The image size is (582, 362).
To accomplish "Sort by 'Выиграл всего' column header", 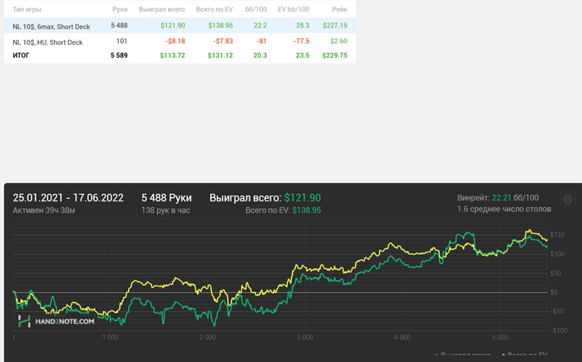I will [x=161, y=9].
